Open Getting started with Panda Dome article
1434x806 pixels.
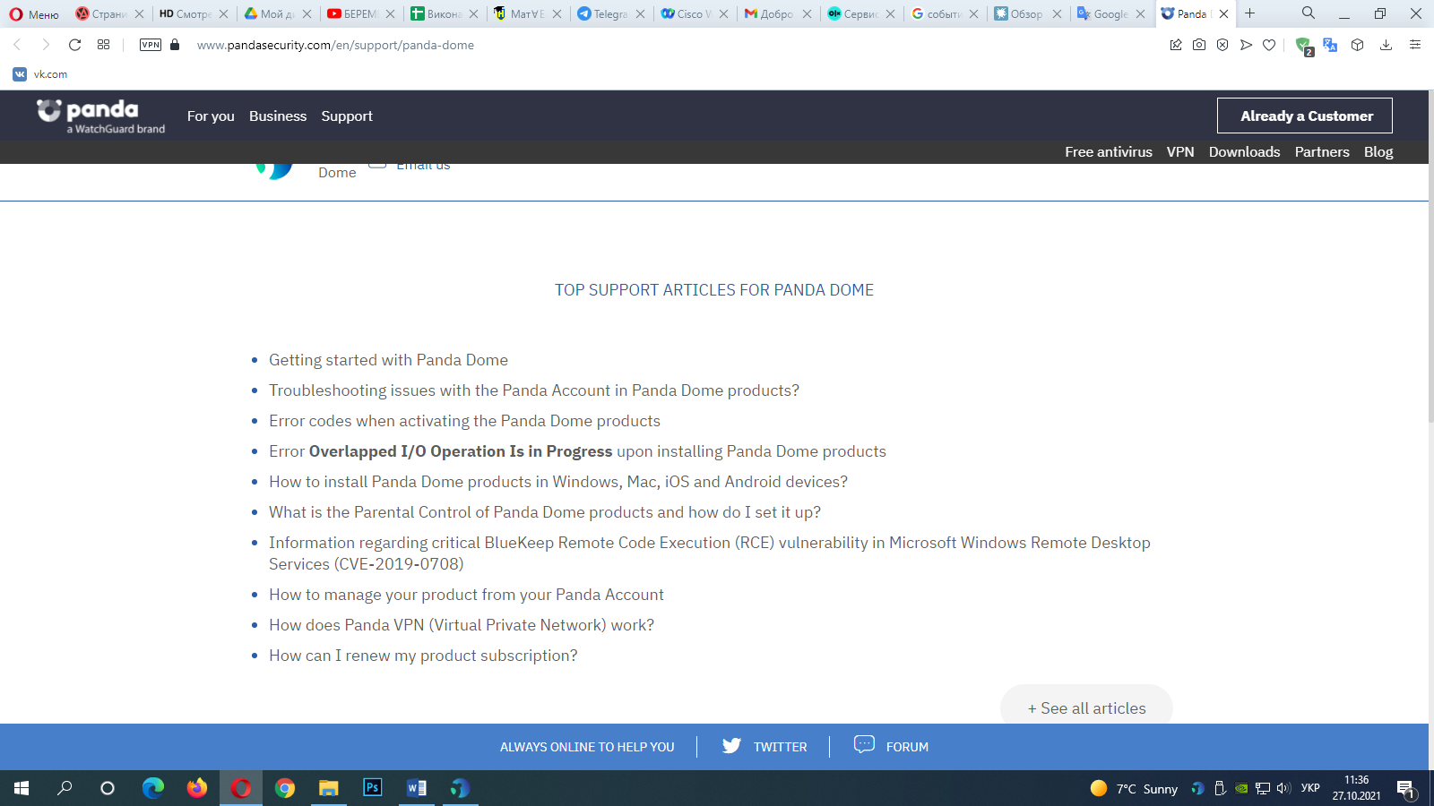point(388,360)
